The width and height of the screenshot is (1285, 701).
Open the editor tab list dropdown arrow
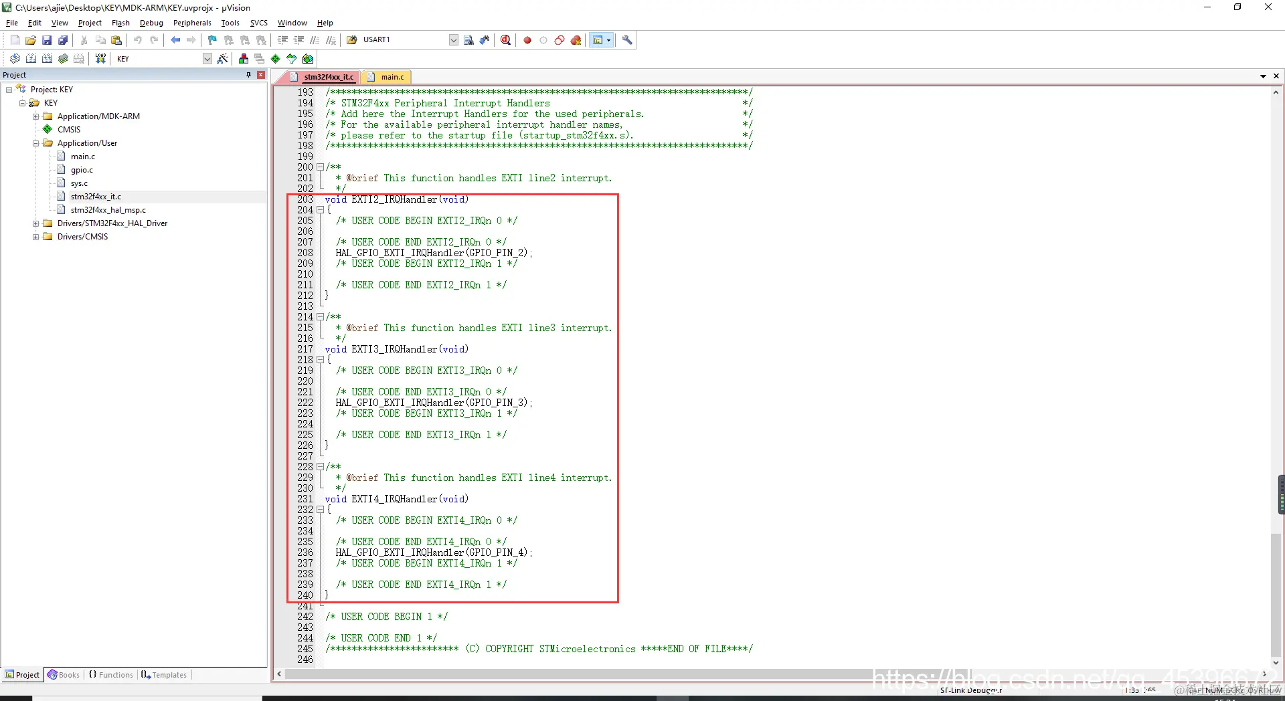pyautogui.click(x=1263, y=76)
